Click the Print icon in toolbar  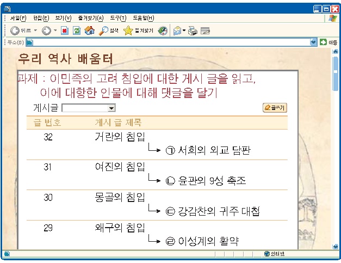(193, 30)
